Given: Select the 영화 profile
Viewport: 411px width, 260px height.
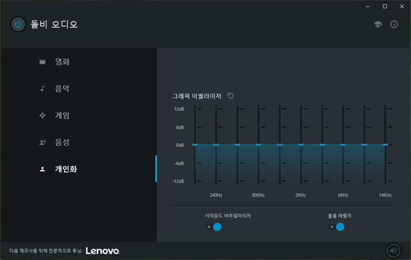Looking at the screenshot, I should (x=62, y=62).
